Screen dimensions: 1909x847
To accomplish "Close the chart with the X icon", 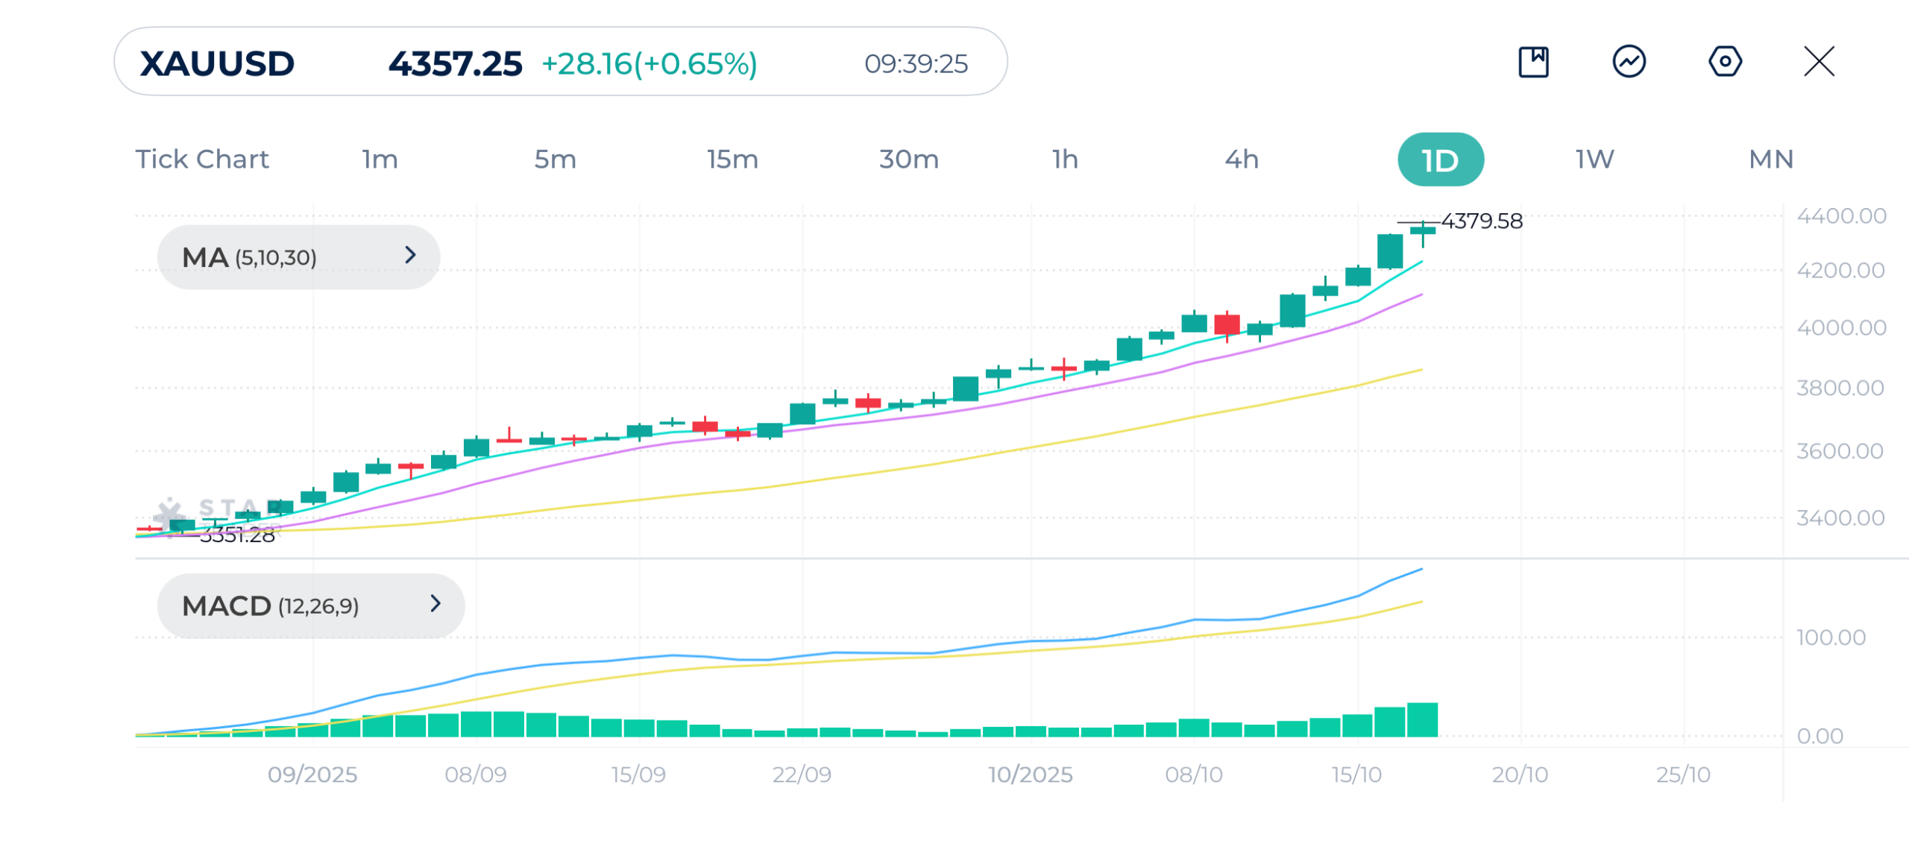I will (x=1819, y=62).
